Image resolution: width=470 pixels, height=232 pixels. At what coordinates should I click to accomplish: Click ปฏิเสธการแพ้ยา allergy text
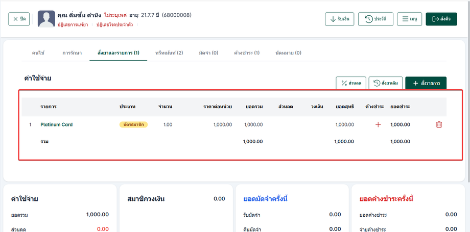point(73,25)
